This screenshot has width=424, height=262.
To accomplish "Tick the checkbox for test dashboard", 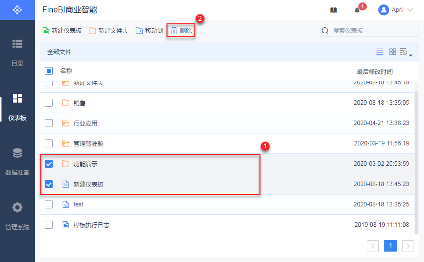I will click(49, 204).
